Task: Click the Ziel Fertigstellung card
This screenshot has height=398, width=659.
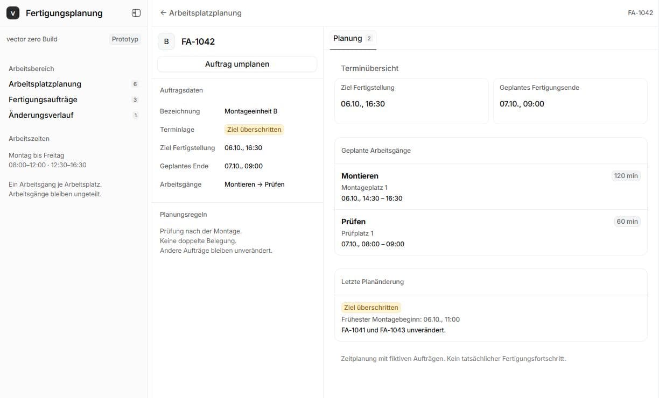Action: 411,101
